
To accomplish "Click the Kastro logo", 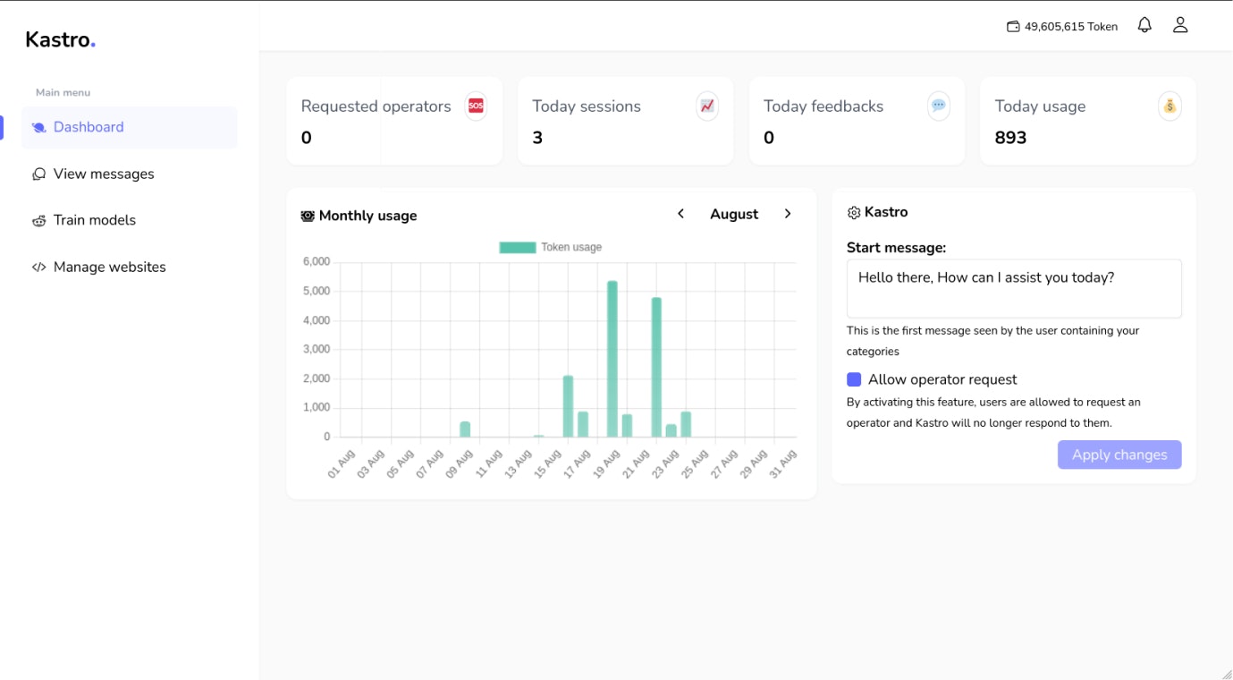I will (60, 39).
